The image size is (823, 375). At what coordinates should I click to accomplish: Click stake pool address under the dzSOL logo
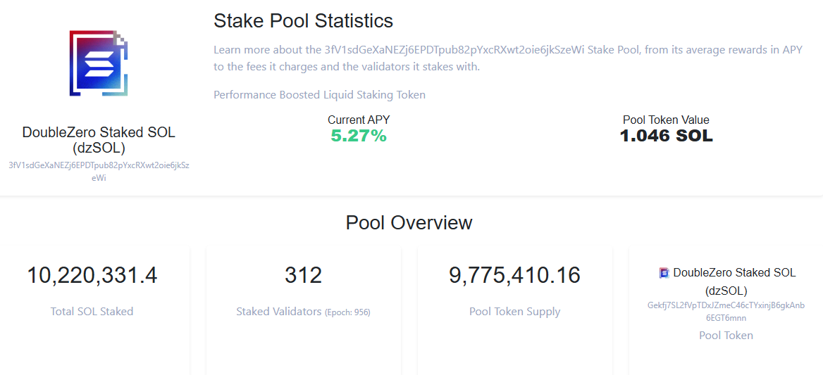coord(98,171)
